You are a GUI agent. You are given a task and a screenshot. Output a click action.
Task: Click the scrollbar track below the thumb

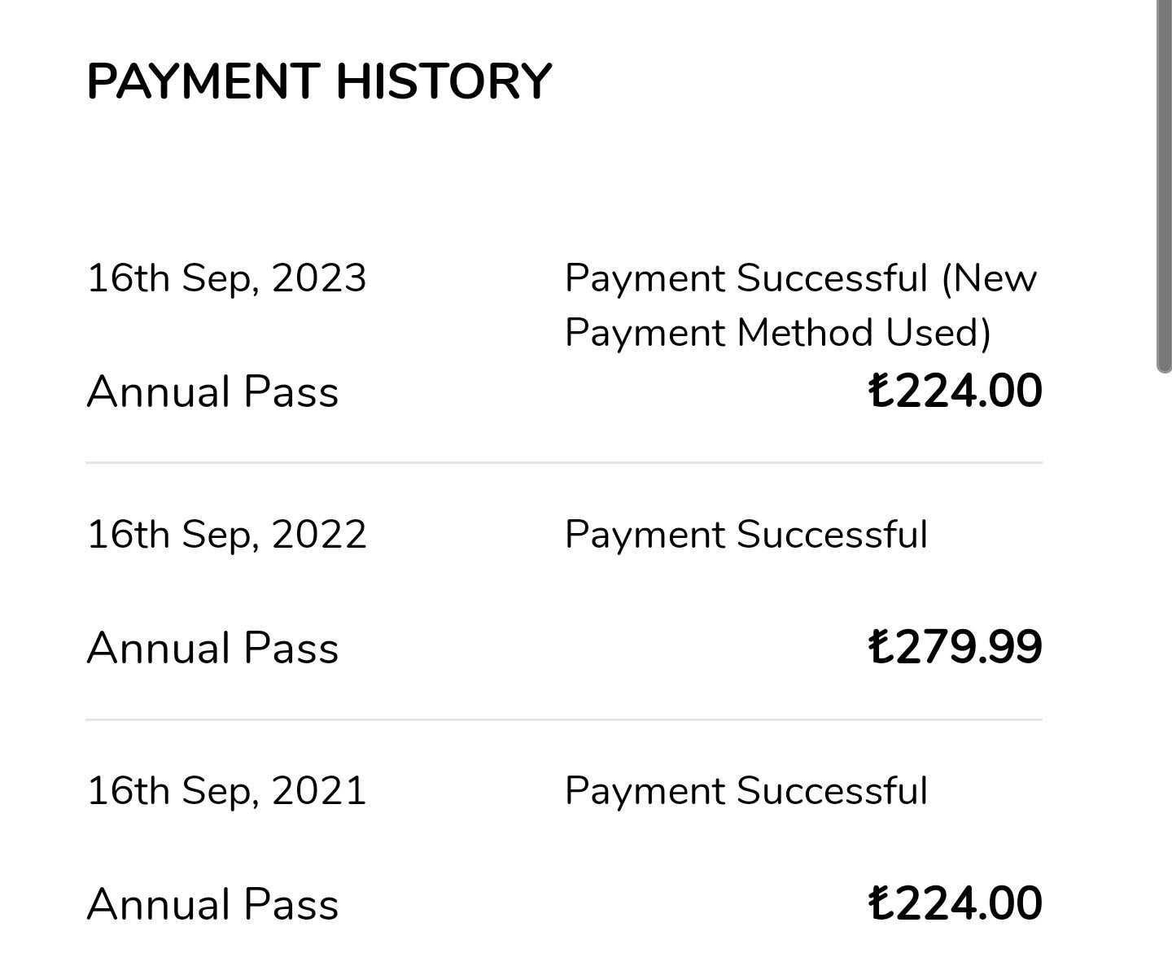[x=1164, y=663]
